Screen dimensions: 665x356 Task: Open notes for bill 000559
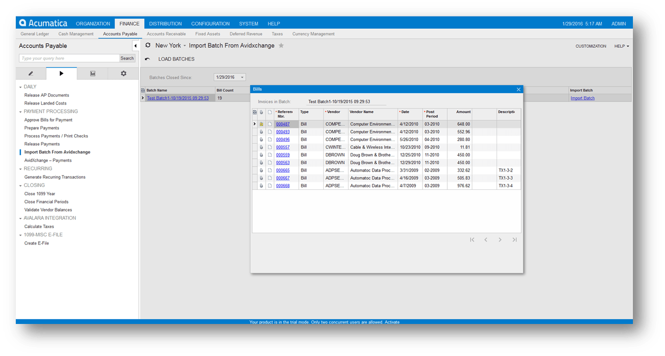point(270,155)
